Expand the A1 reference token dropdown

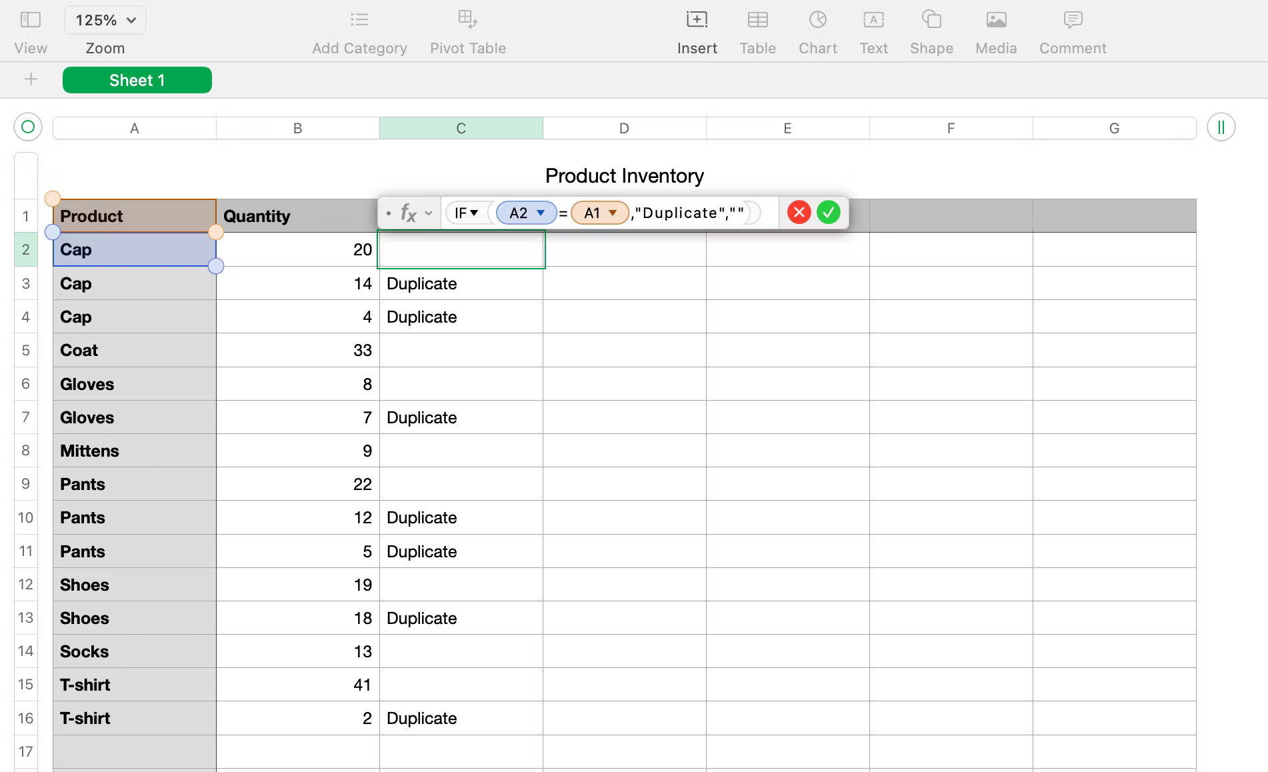click(x=613, y=213)
